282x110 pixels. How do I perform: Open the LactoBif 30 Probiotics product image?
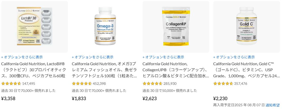click(35, 27)
